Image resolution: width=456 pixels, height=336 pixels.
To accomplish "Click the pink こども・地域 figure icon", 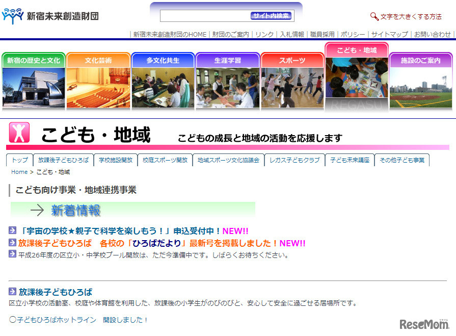I will (x=20, y=132).
